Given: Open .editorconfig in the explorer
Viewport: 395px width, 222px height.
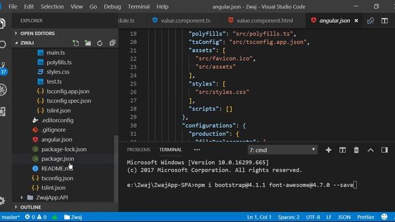Looking at the screenshot, I should pyautogui.click(x=57, y=120).
